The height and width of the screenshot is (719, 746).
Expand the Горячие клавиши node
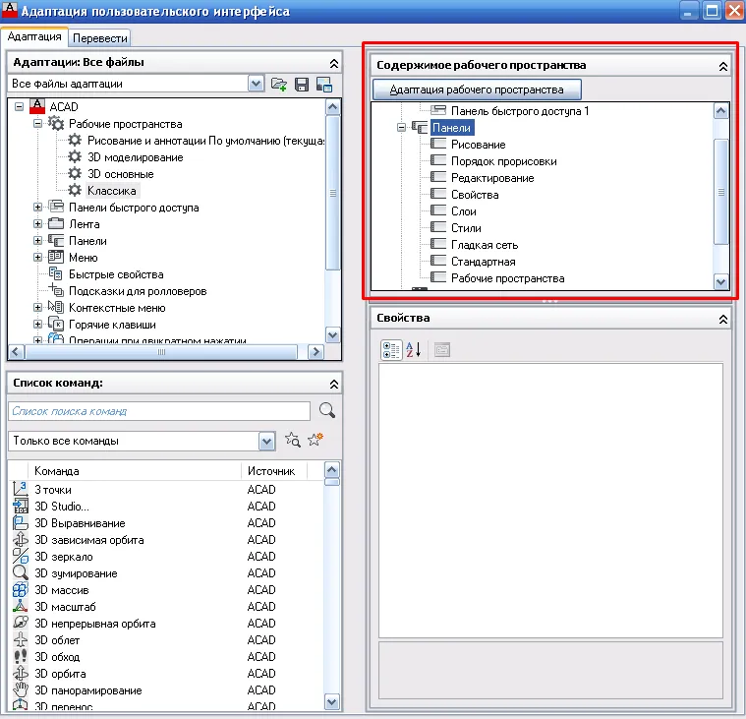[37, 325]
